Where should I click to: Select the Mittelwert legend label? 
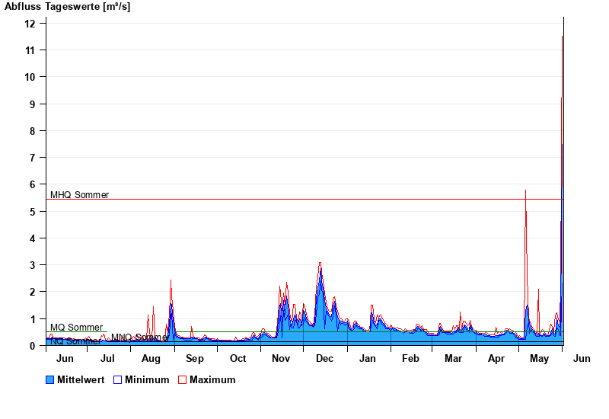(80, 379)
